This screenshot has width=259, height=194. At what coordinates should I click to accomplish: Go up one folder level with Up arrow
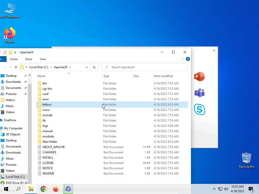16,67
